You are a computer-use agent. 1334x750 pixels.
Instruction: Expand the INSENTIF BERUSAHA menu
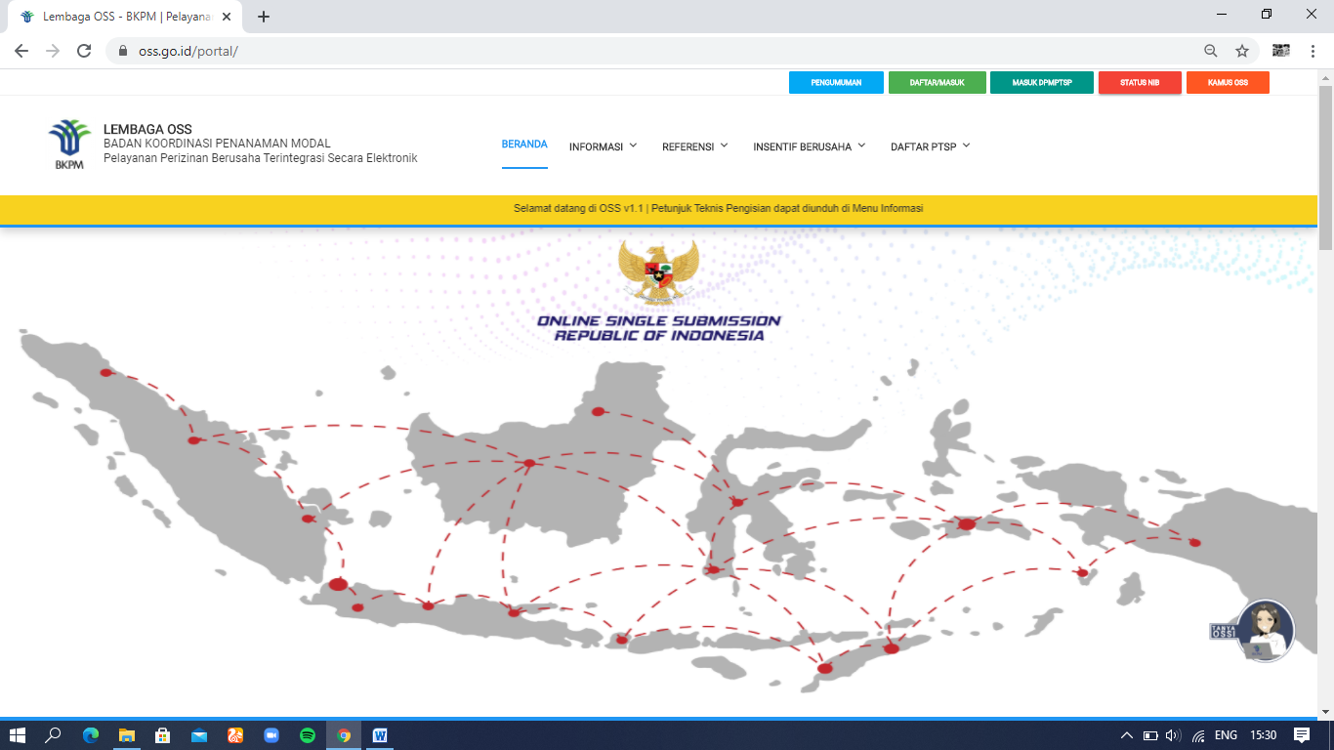pyautogui.click(x=810, y=146)
